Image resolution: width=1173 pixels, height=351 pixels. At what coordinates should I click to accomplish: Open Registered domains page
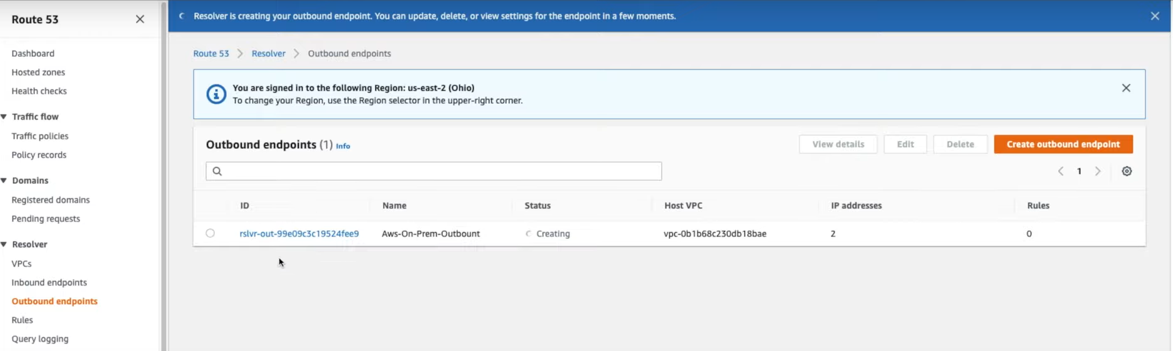tap(51, 200)
